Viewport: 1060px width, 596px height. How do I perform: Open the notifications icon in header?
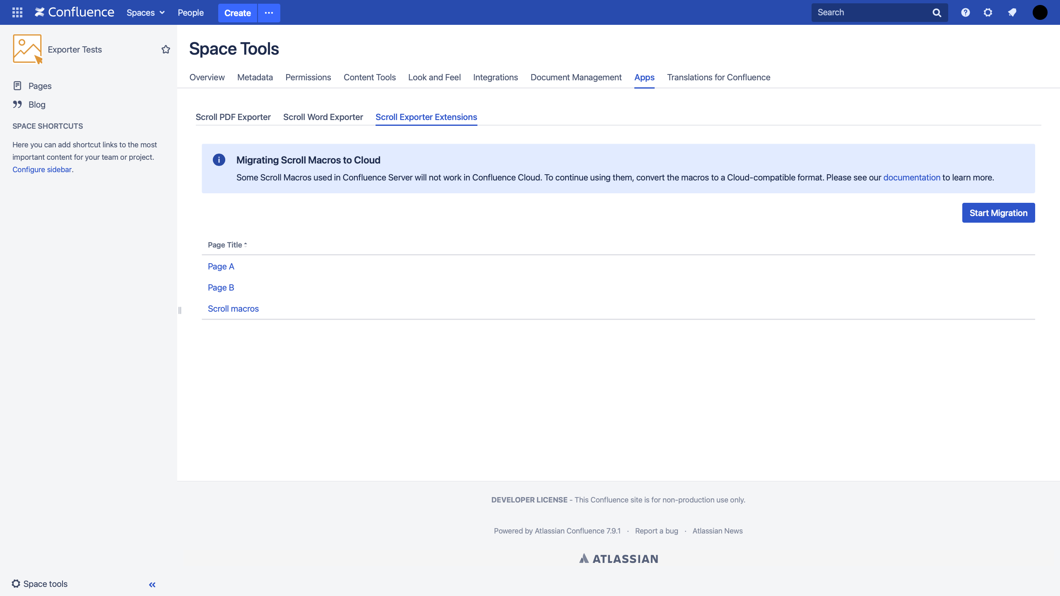point(1012,12)
